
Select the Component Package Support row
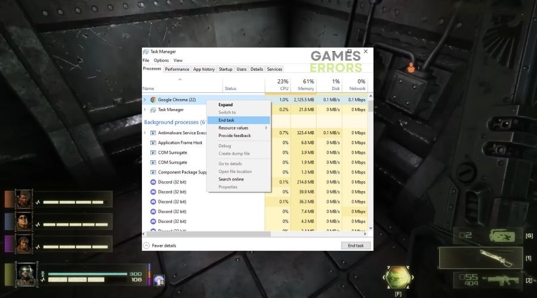tap(255, 172)
